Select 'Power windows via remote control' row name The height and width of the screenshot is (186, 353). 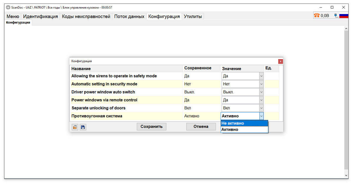pos(104,100)
